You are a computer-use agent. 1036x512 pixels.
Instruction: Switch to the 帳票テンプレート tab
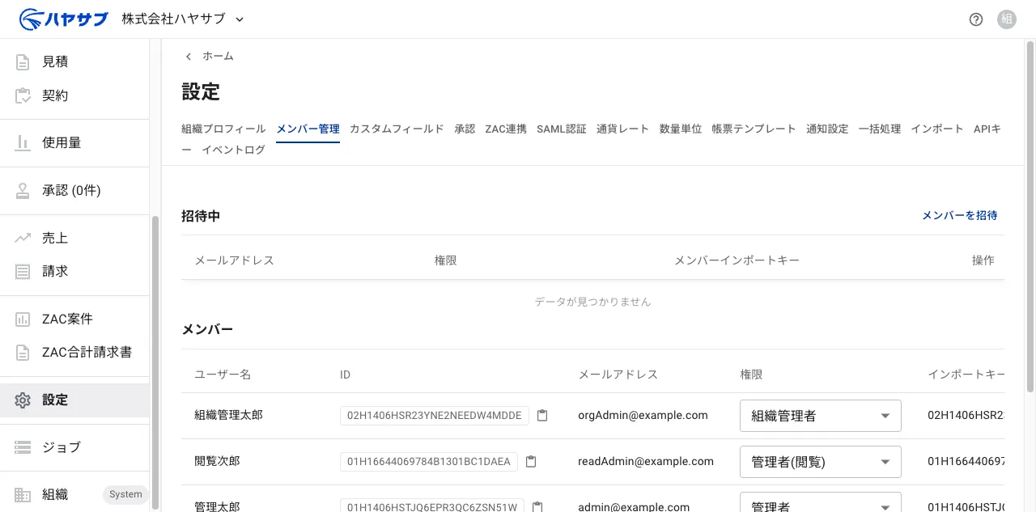point(754,129)
